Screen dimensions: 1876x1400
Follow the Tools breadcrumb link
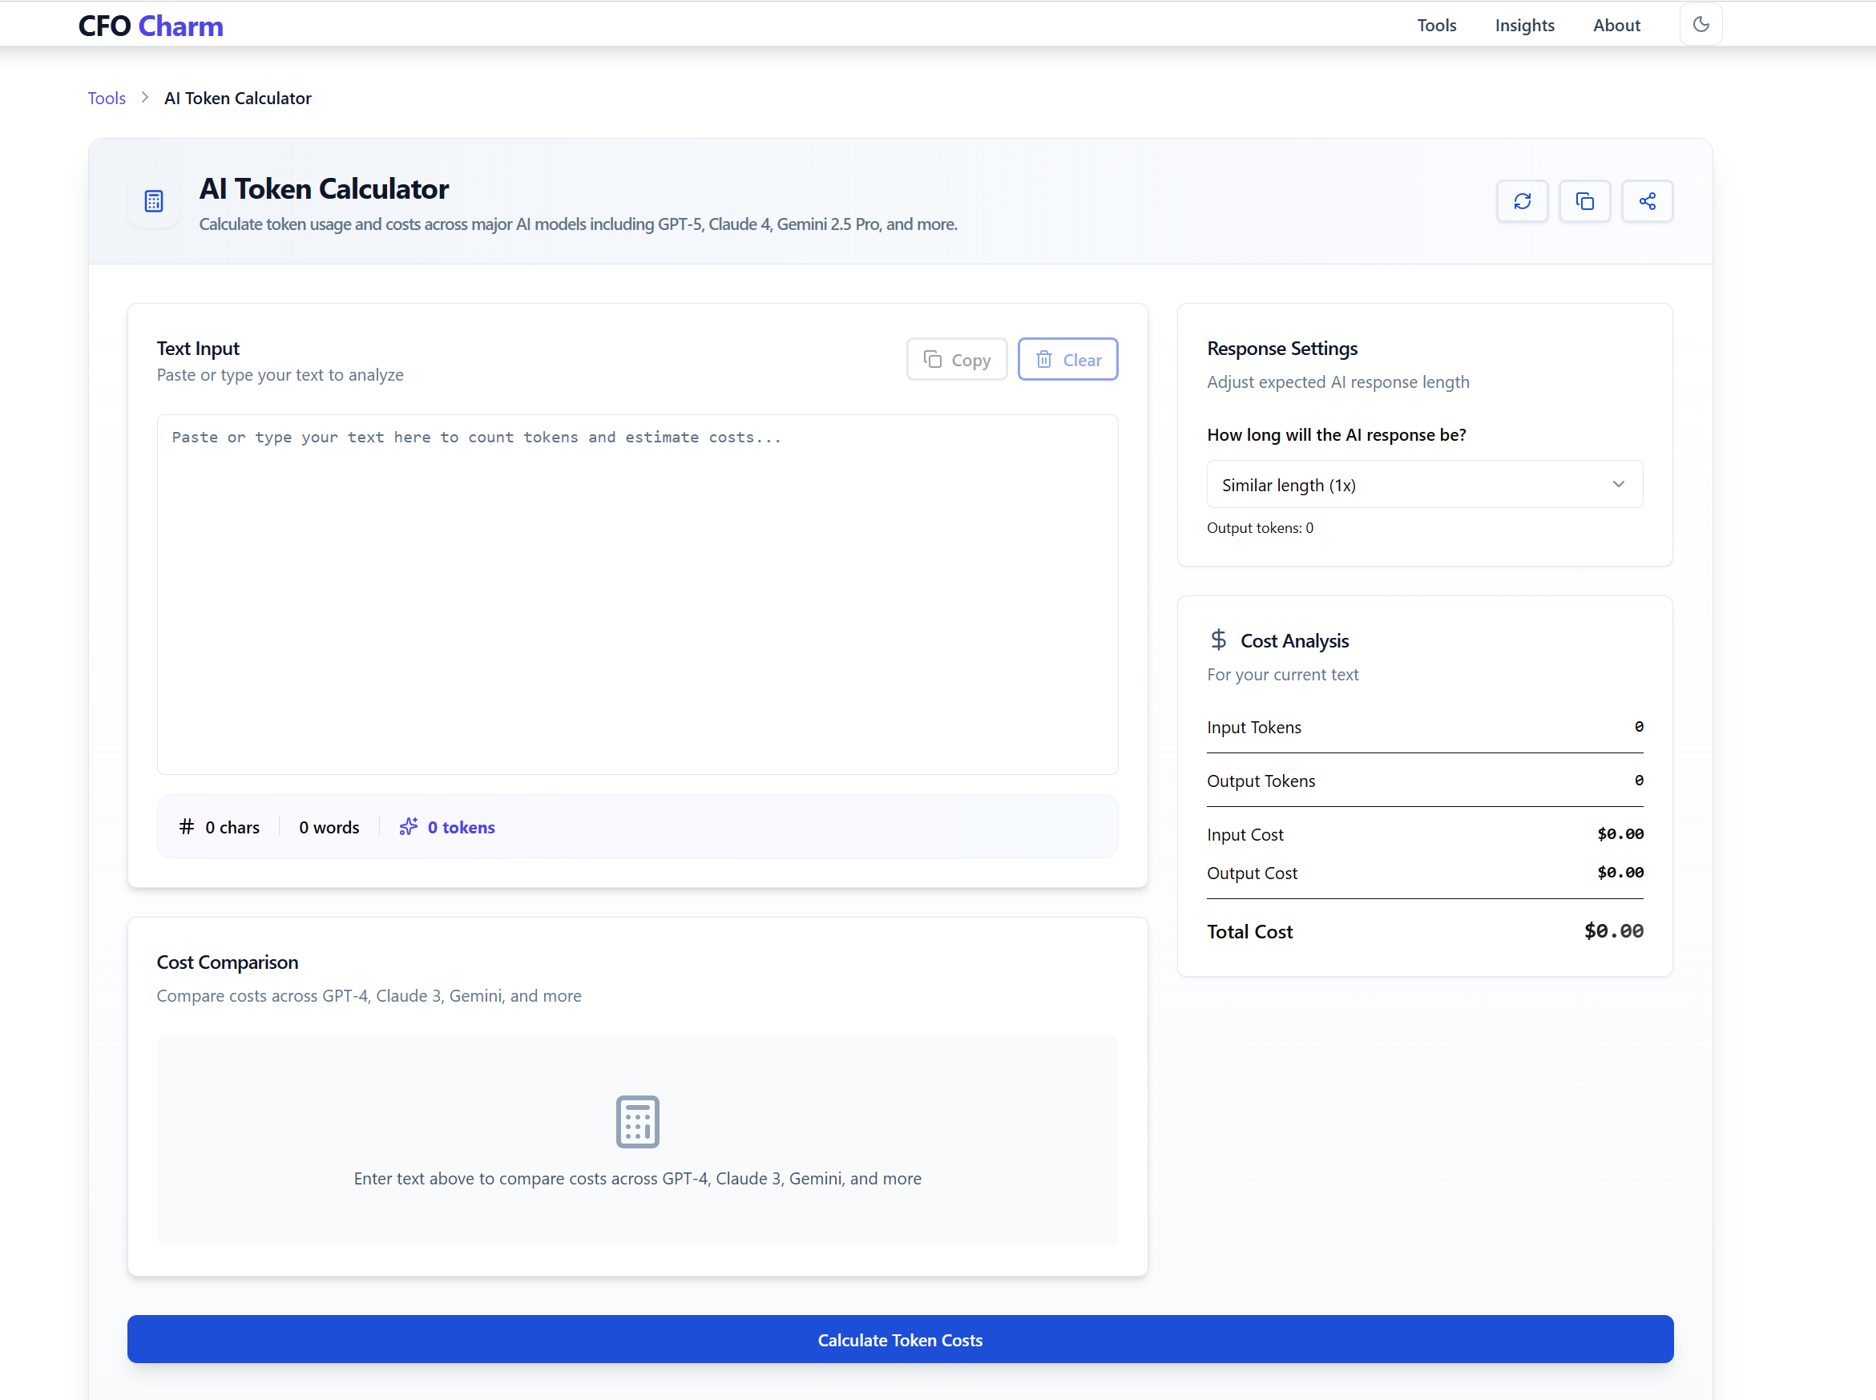click(x=107, y=99)
